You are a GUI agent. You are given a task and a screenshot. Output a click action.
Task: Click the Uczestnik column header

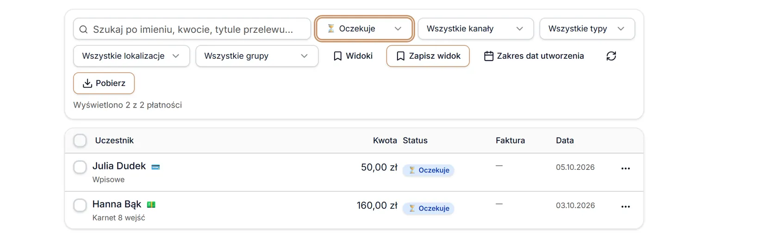[x=114, y=140]
